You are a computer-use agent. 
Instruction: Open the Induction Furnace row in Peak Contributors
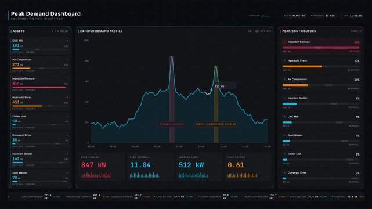click(x=321, y=46)
